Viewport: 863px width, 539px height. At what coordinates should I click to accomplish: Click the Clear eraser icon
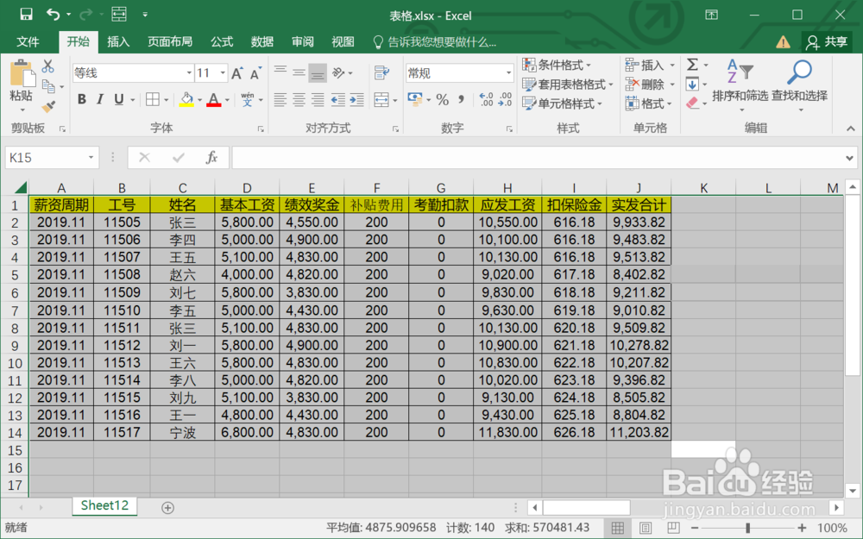[x=692, y=103]
